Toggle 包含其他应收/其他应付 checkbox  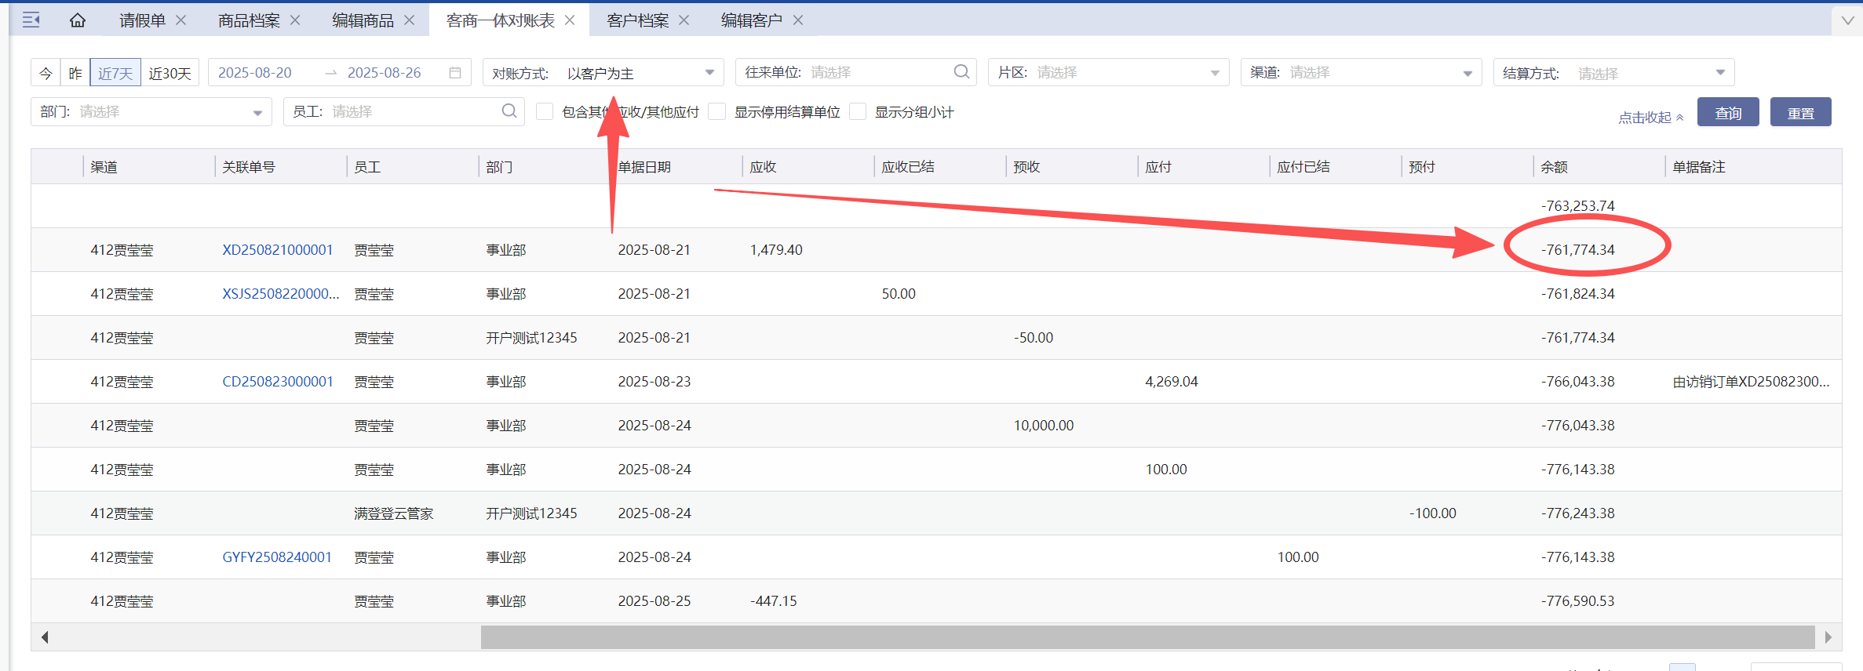coord(545,112)
